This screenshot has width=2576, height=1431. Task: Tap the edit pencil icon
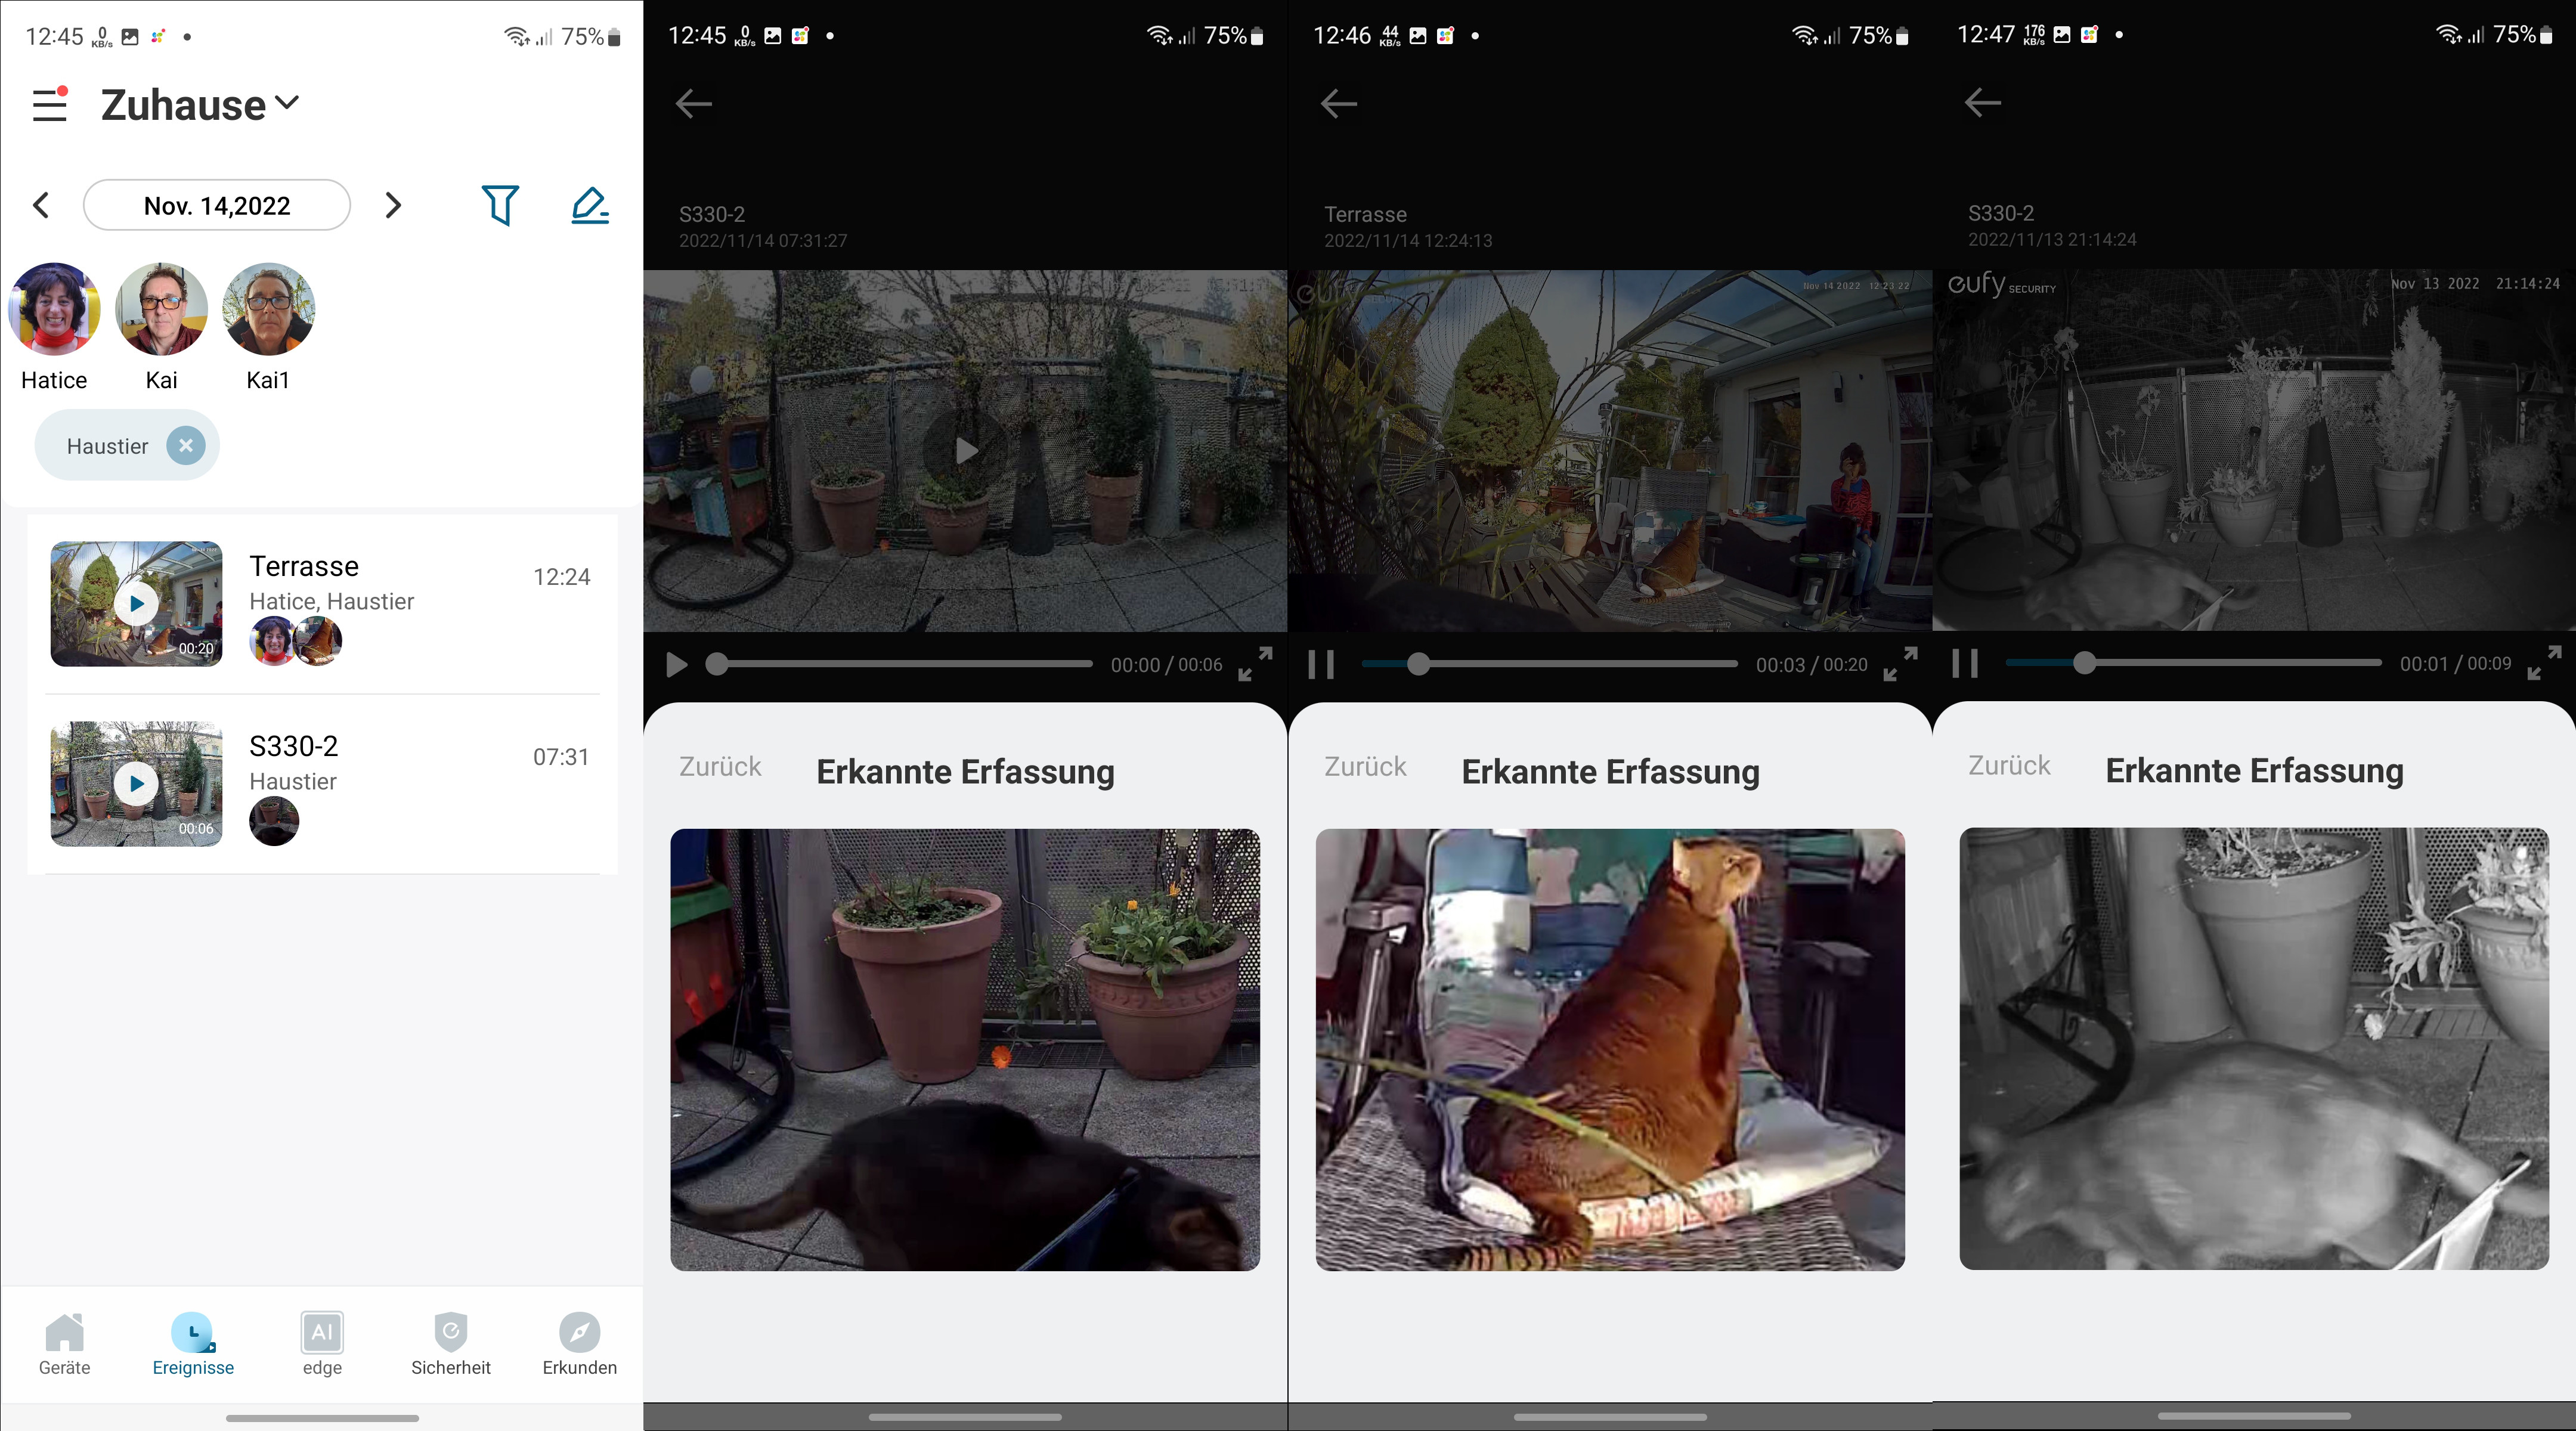coord(590,205)
